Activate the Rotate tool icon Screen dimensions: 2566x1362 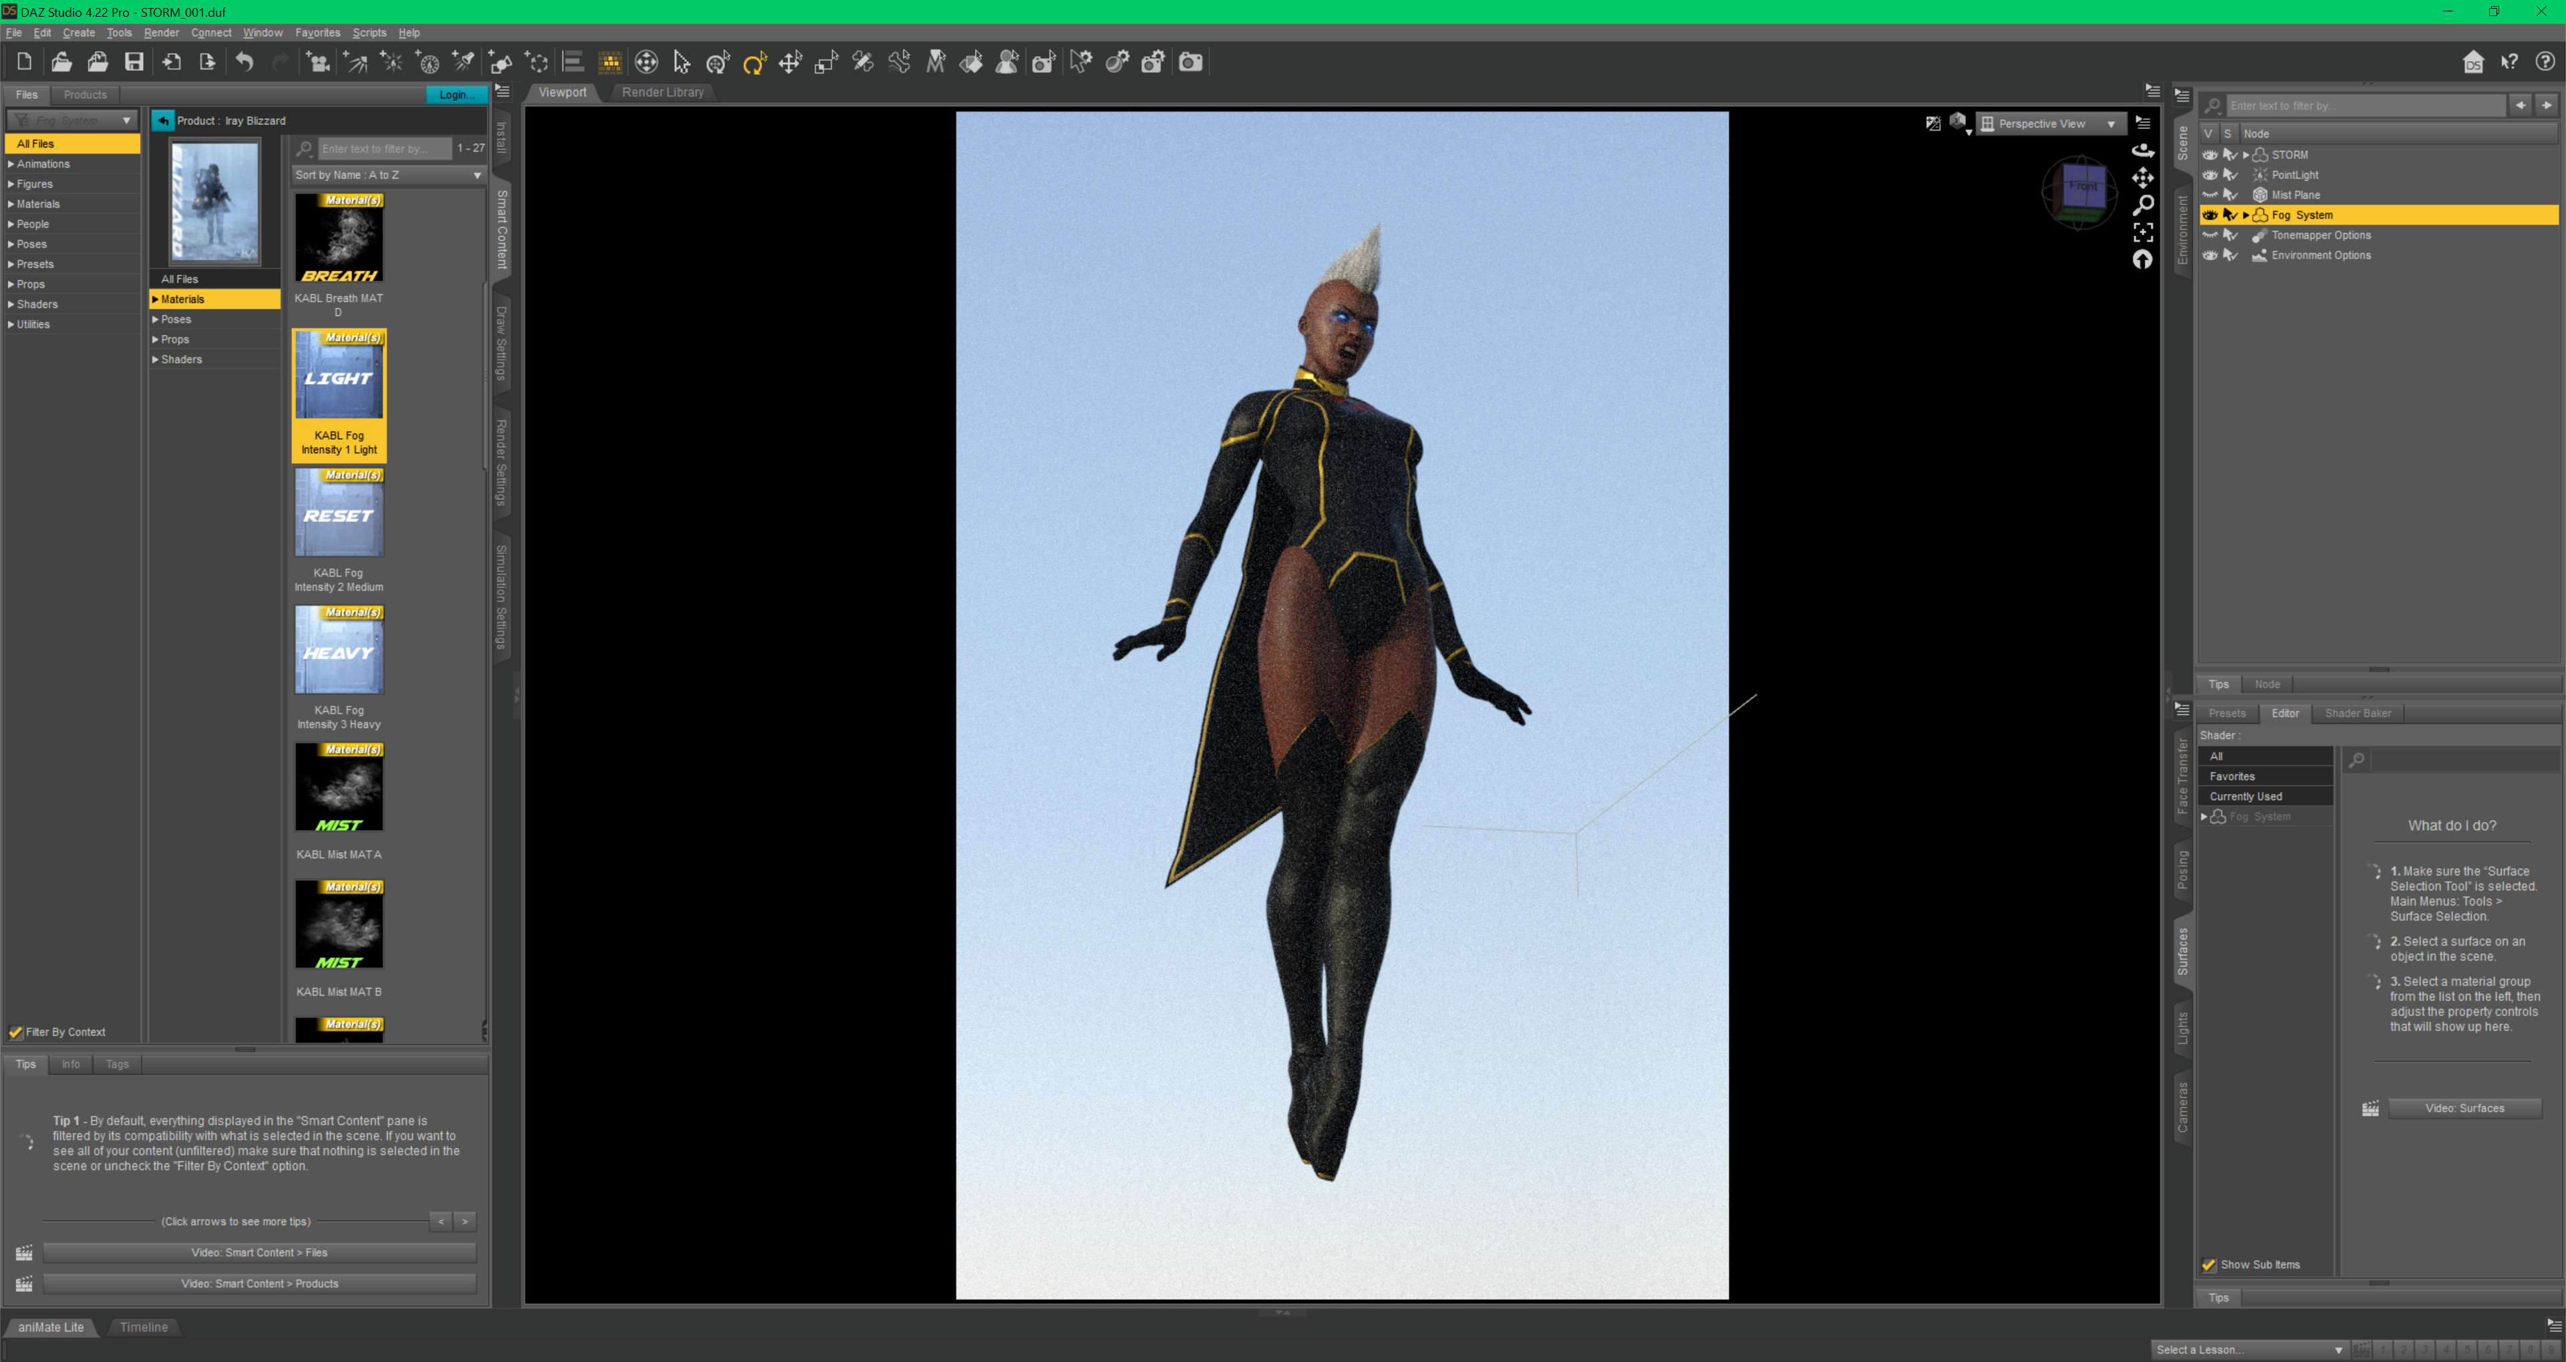click(x=754, y=61)
